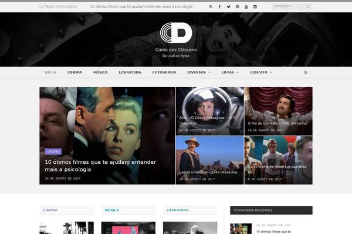Open the Literatura section thumbnail image
This screenshot has width=352, height=234.
(190, 228)
